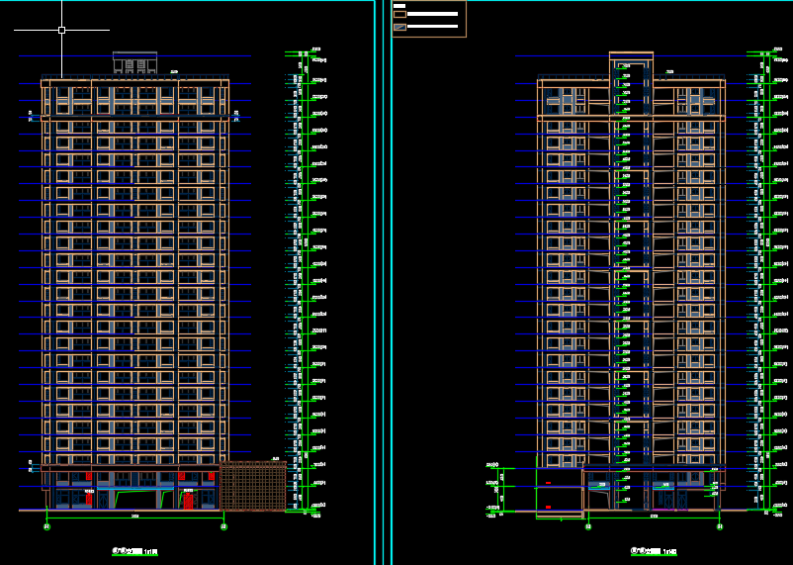
Task: Click right axis bubble under right elevation
Action: [720, 527]
